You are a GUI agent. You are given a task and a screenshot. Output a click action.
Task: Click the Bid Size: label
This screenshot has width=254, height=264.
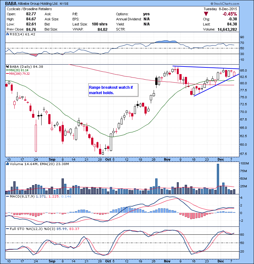pos(51,29)
